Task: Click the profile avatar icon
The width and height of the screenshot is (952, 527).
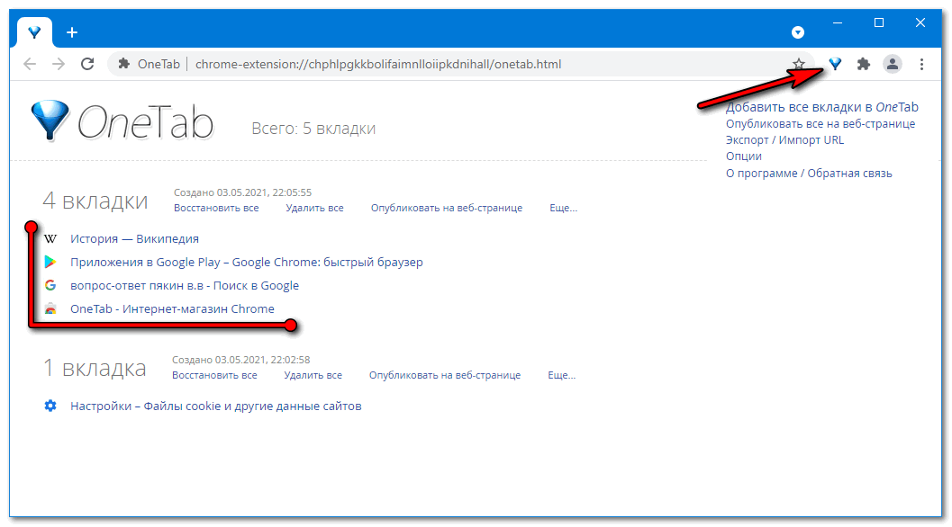Action: (x=893, y=64)
